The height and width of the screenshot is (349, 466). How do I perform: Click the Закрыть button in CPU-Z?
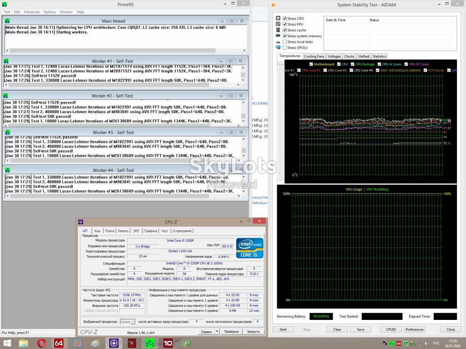[253, 331]
